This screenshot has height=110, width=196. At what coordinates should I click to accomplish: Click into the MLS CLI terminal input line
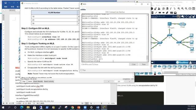pos(114,61)
